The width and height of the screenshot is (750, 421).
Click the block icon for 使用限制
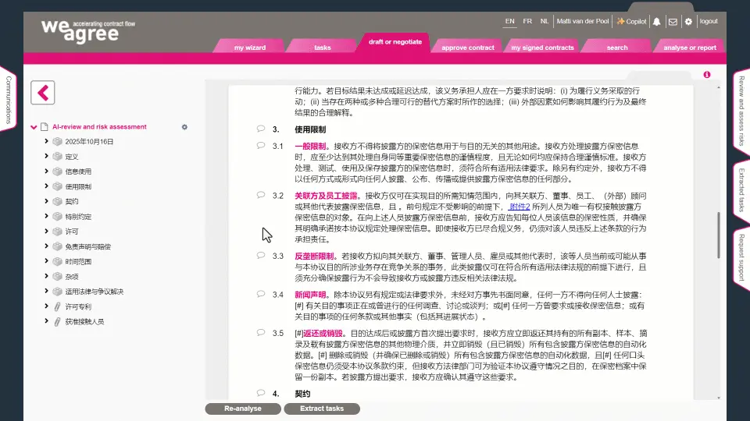click(57, 186)
